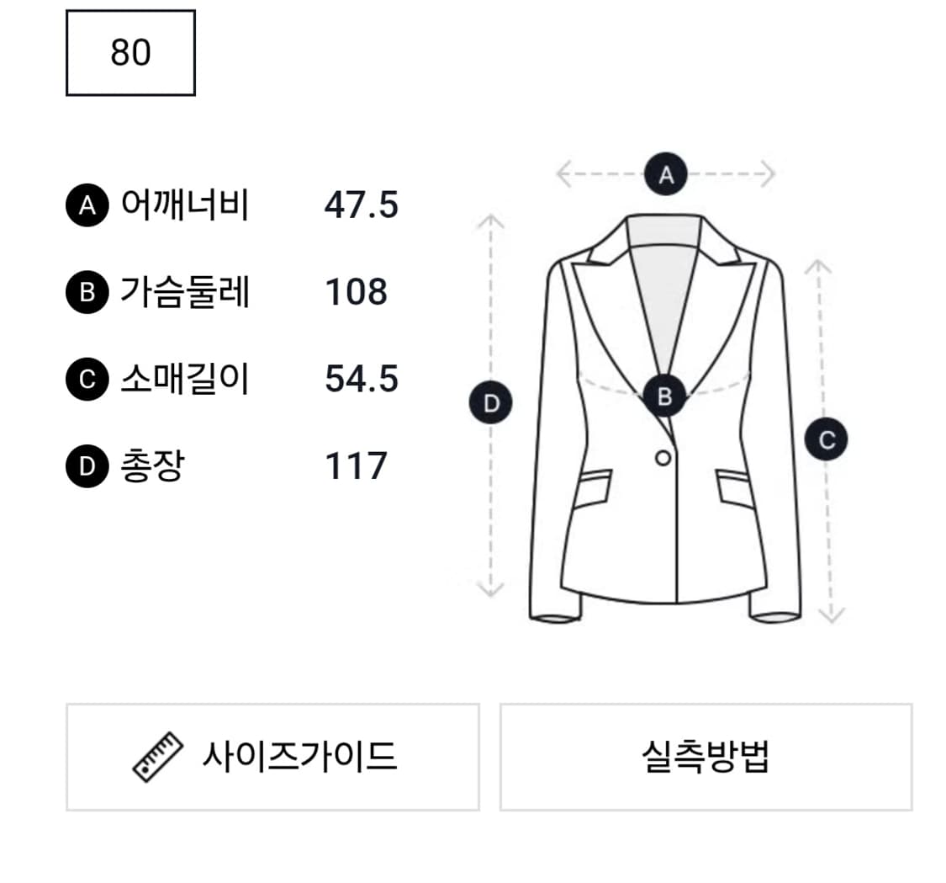
Task: Click the circled D marker beside the jacket
Action: coord(490,402)
